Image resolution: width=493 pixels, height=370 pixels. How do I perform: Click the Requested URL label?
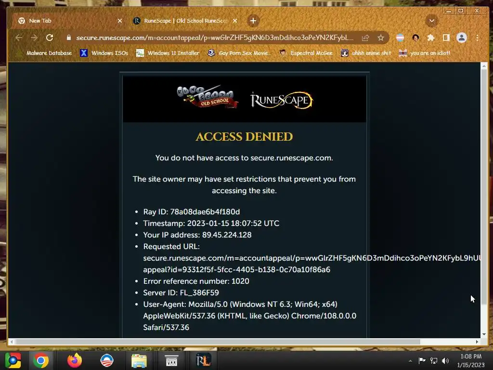click(x=171, y=247)
